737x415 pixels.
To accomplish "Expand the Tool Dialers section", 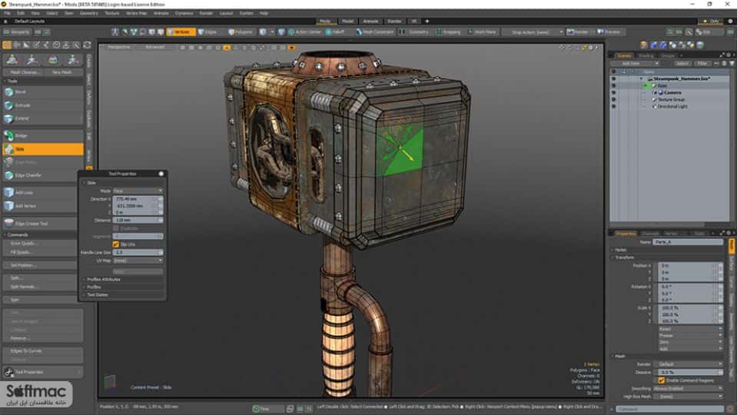I will (x=98, y=294).
